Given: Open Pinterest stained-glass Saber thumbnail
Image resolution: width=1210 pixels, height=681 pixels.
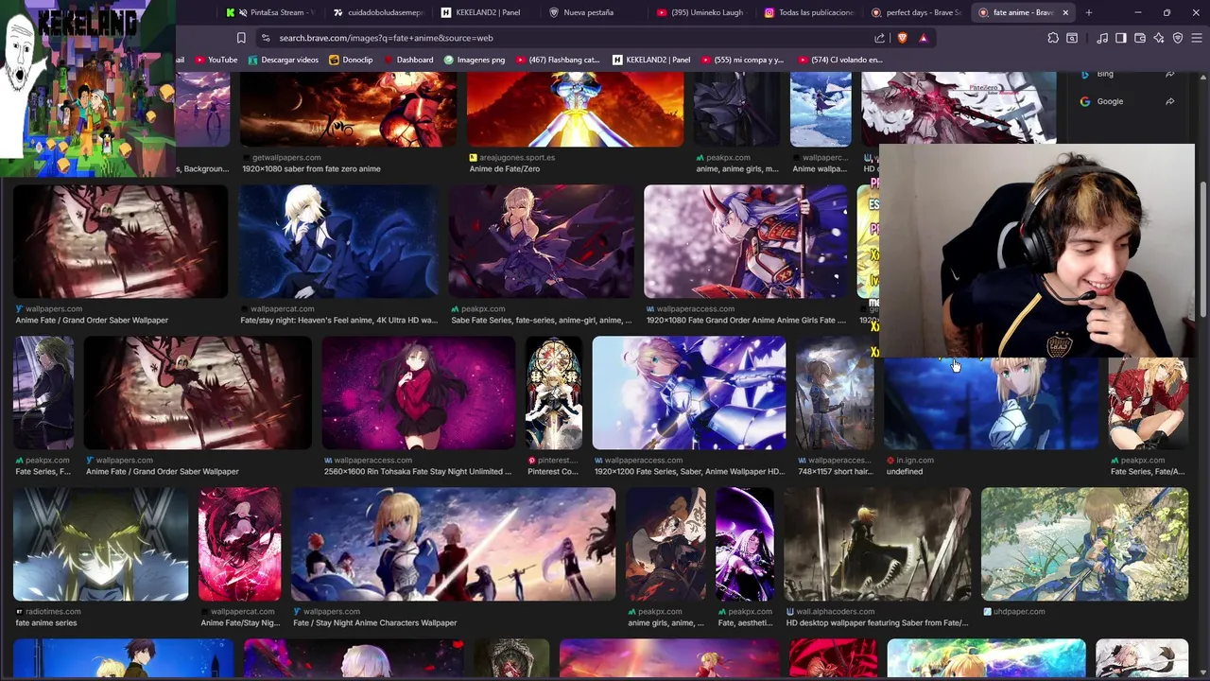Looking at the screenshot, I should pyautogui.click(x=554, y=393).
